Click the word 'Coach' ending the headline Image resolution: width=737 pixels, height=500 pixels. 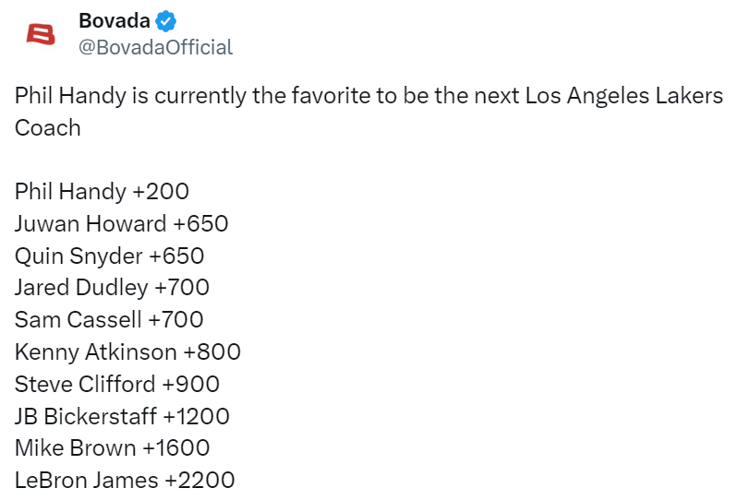(47, 127)
